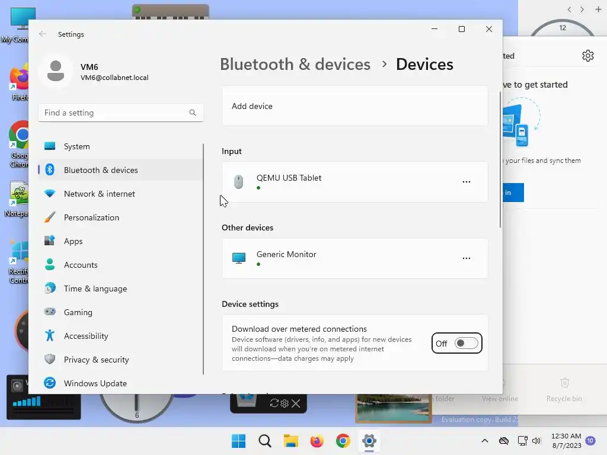Click the Settings window vertical scrollbar

(x=500, y=159)
